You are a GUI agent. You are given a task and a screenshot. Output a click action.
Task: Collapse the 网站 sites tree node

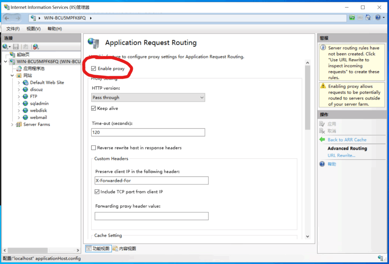click(x=12, y=75)
